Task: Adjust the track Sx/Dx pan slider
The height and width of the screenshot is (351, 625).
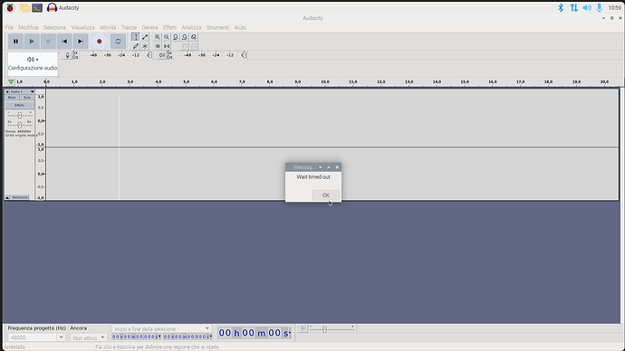Action: [x=20, y=125]
